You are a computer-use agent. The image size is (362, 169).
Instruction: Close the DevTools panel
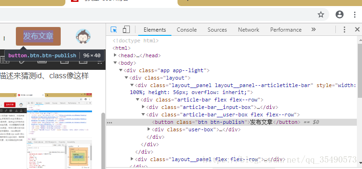(357, 29)
